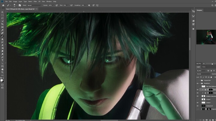216x121 pixels.
Task: Click the Navigator panel tab
Action: pos(199,10)
